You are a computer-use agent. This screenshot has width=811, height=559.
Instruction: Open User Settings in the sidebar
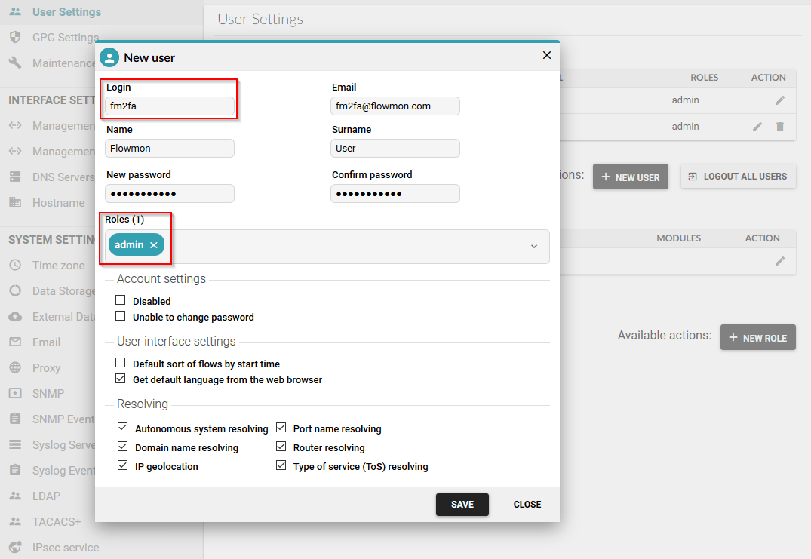[66, 12]
